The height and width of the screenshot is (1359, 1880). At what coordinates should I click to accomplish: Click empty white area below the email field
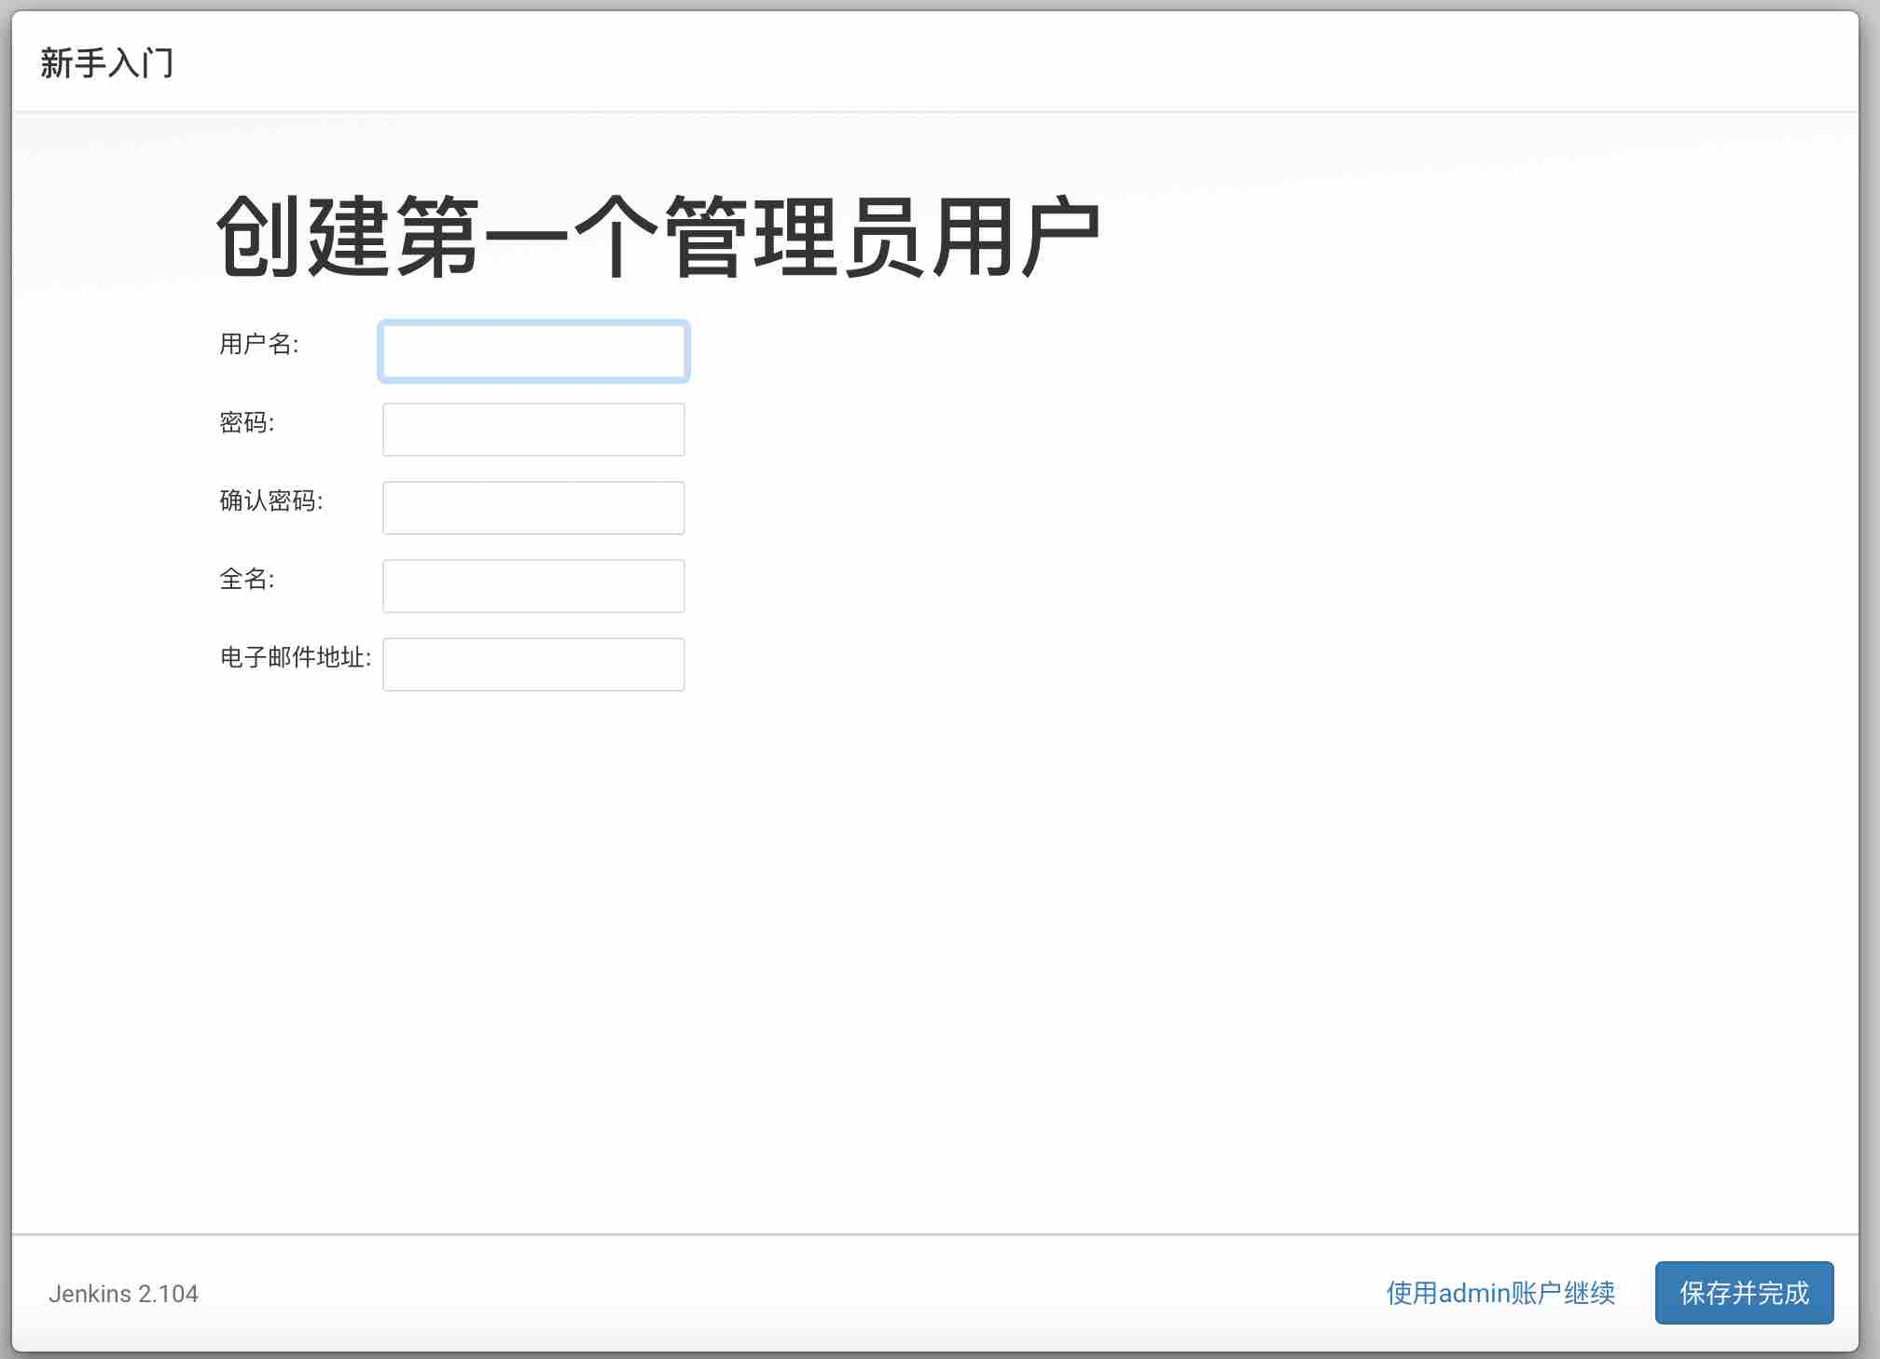coord(533,885)
